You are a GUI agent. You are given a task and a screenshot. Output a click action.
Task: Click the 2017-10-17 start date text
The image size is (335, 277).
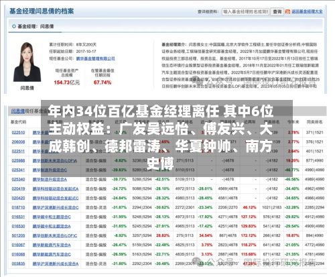click(86, 52)
